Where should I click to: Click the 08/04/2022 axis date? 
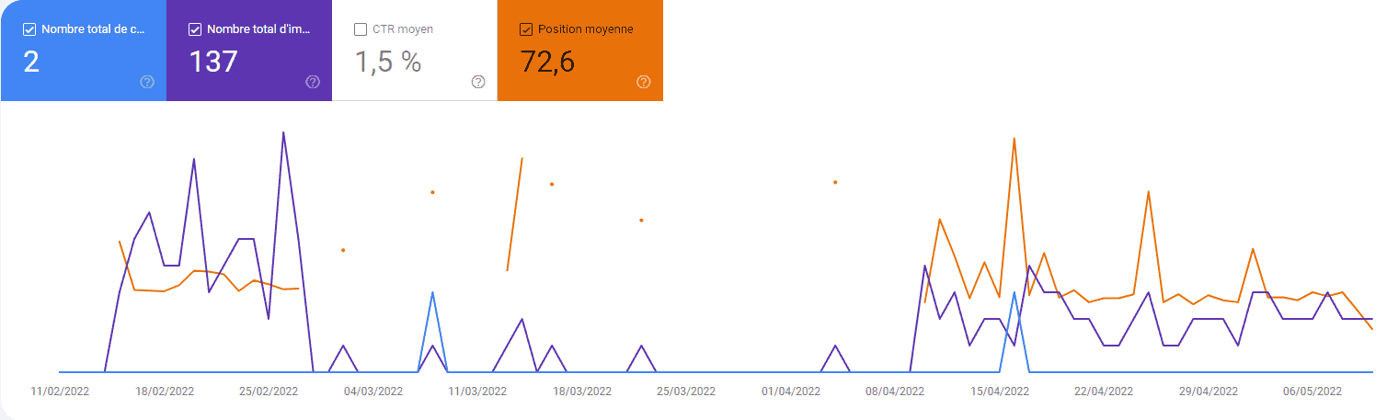coord(895,391)
